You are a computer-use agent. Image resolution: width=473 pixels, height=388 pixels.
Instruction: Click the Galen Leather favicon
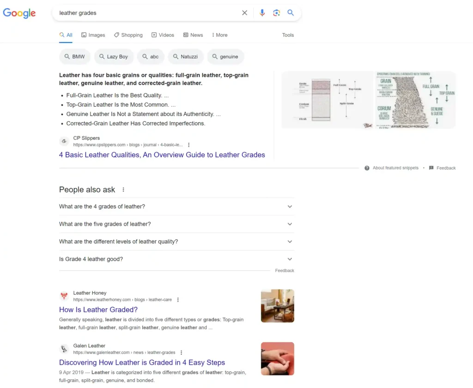(64, 349)
